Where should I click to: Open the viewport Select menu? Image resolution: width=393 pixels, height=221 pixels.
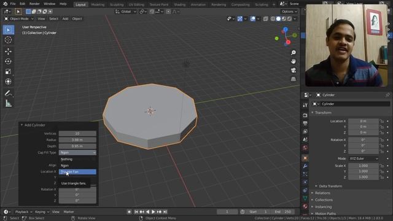pyautogui.click(x=53, y=19)
